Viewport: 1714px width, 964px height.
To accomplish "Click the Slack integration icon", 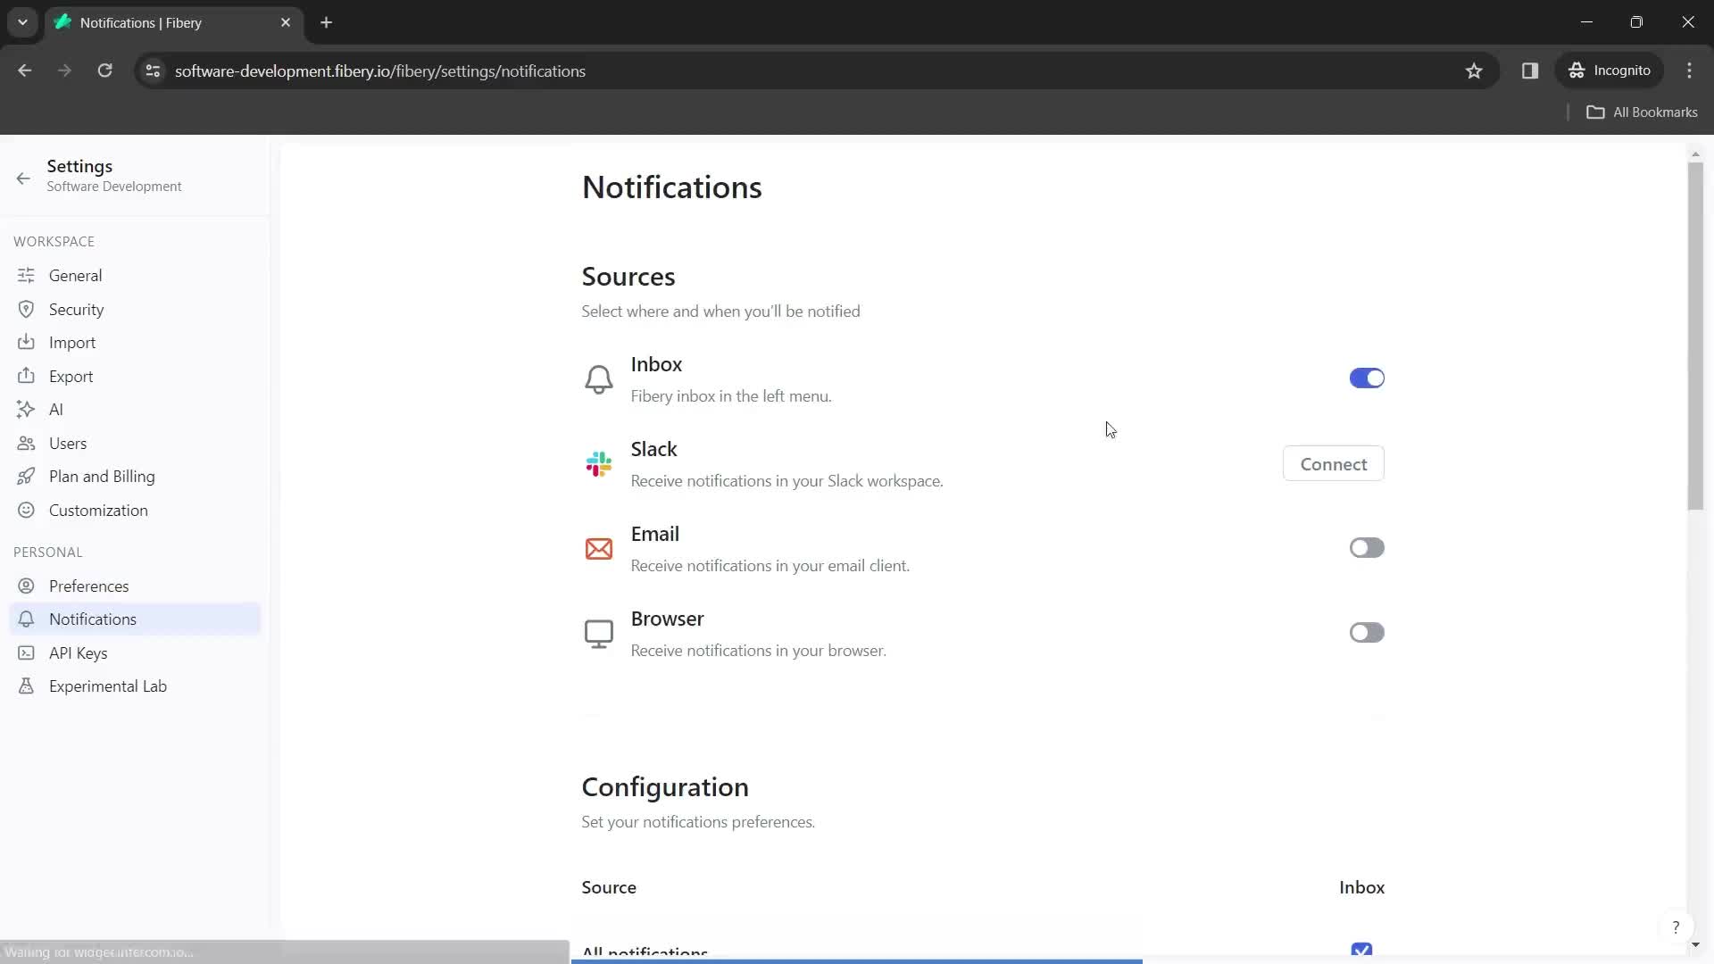I will [x=599, y=464].
